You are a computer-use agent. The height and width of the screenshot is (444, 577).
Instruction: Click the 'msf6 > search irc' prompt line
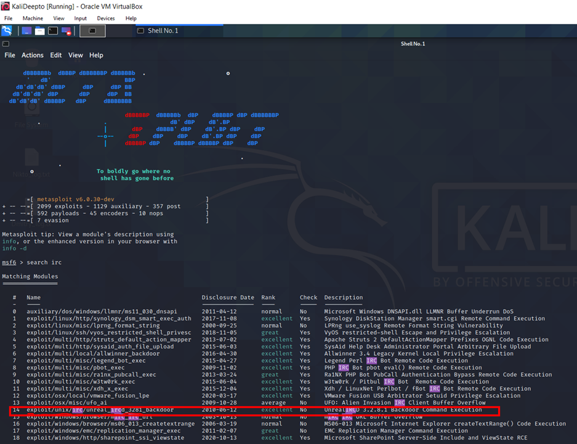pyautogui.click(x=31, y=262)
